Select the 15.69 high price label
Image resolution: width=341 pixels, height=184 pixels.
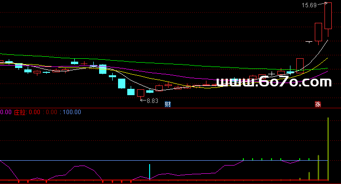309,5
